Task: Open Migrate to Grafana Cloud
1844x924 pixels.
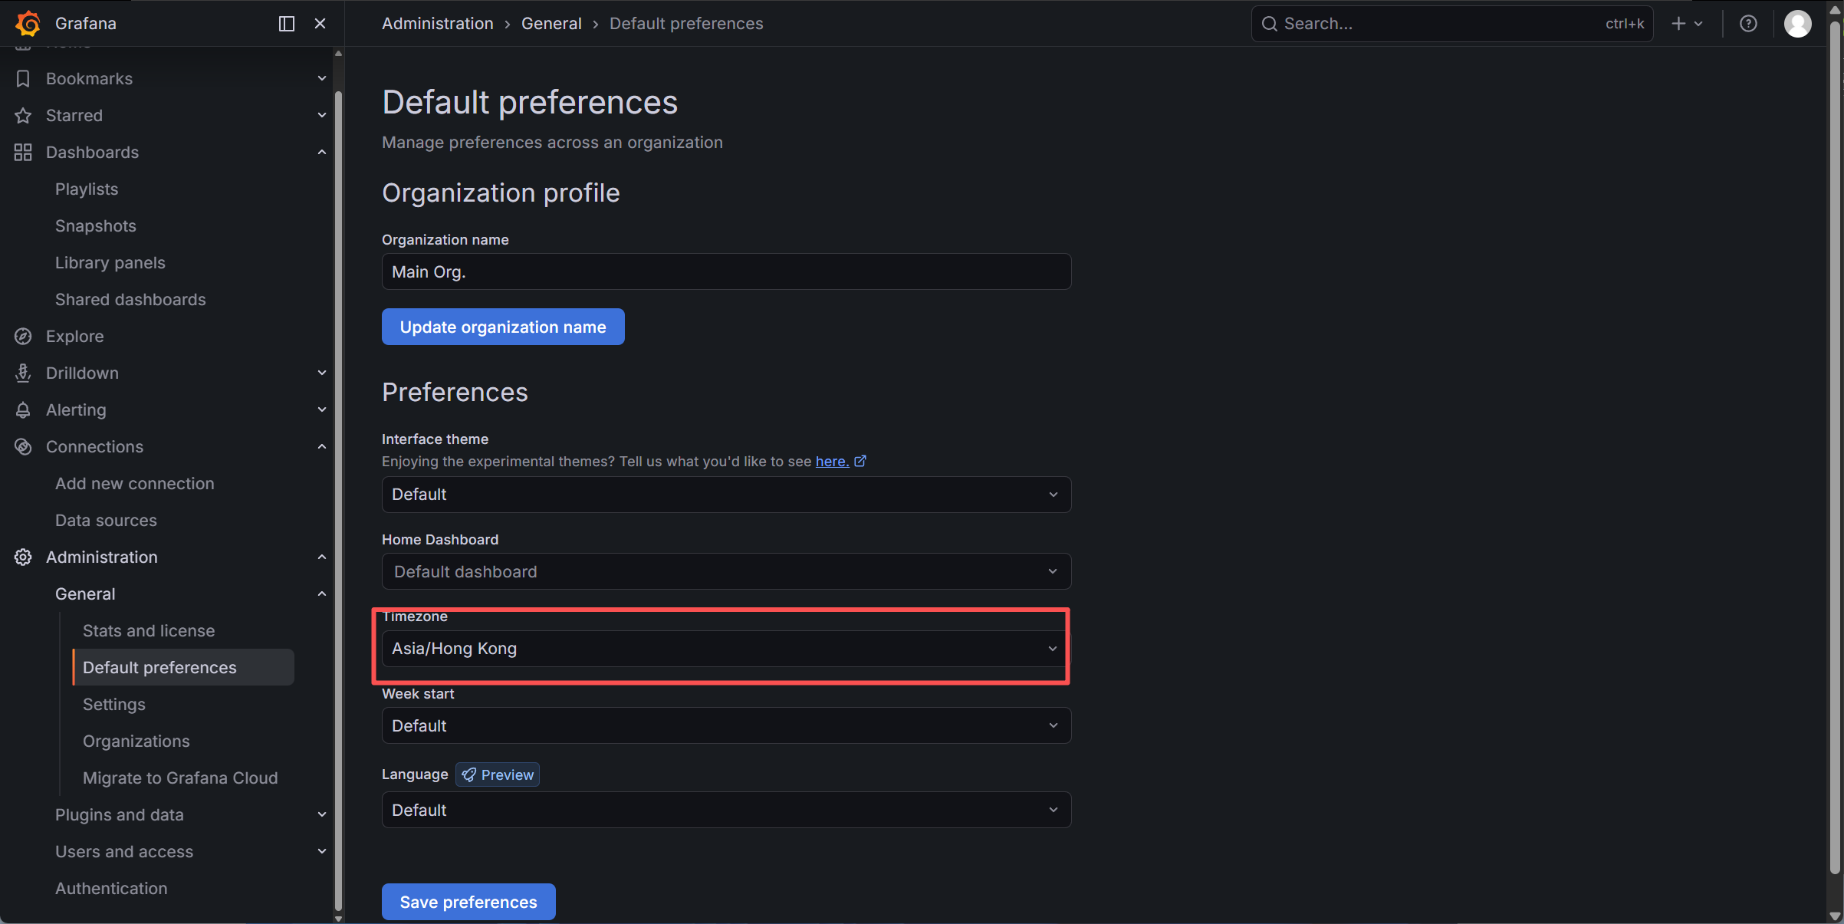Action: pos(180,778)
